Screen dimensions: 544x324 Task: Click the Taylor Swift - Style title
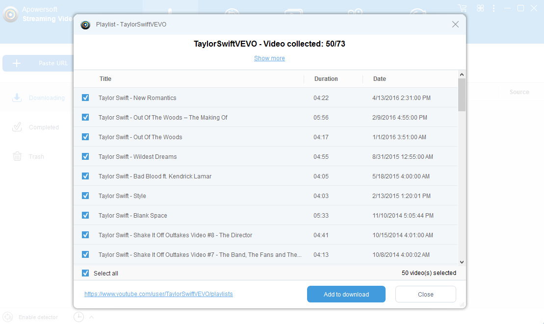tap(122, 196)
